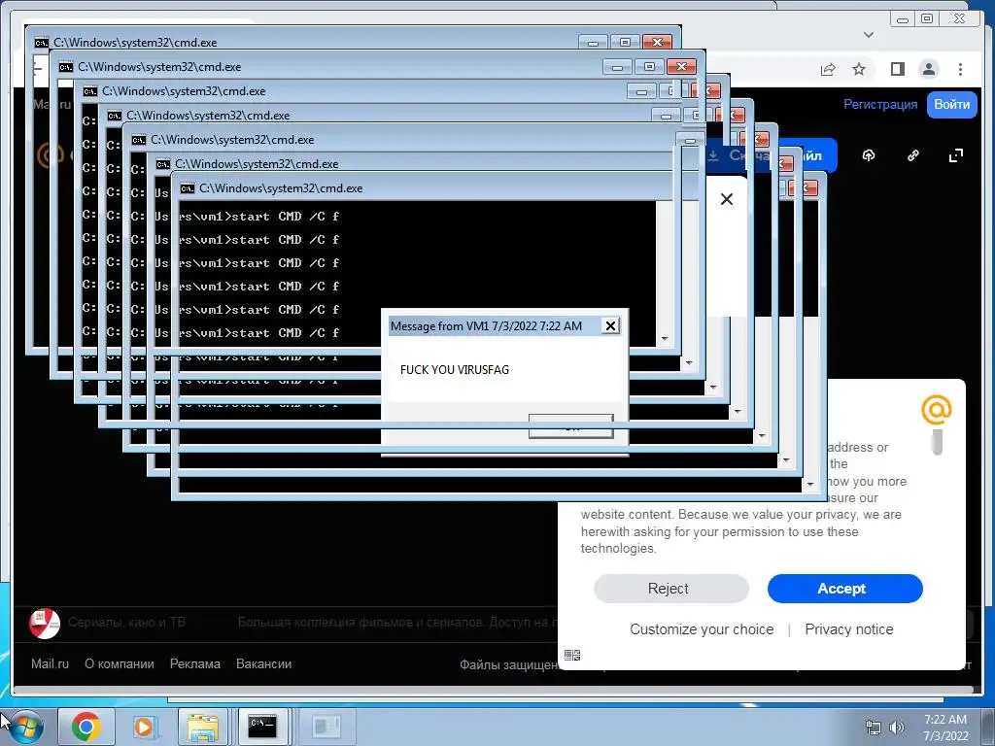Viewport: 995px width, 746px height.
Task: Toggle the Chrome side panel icon
Action: pyautogui.click(x=897, y=69)
